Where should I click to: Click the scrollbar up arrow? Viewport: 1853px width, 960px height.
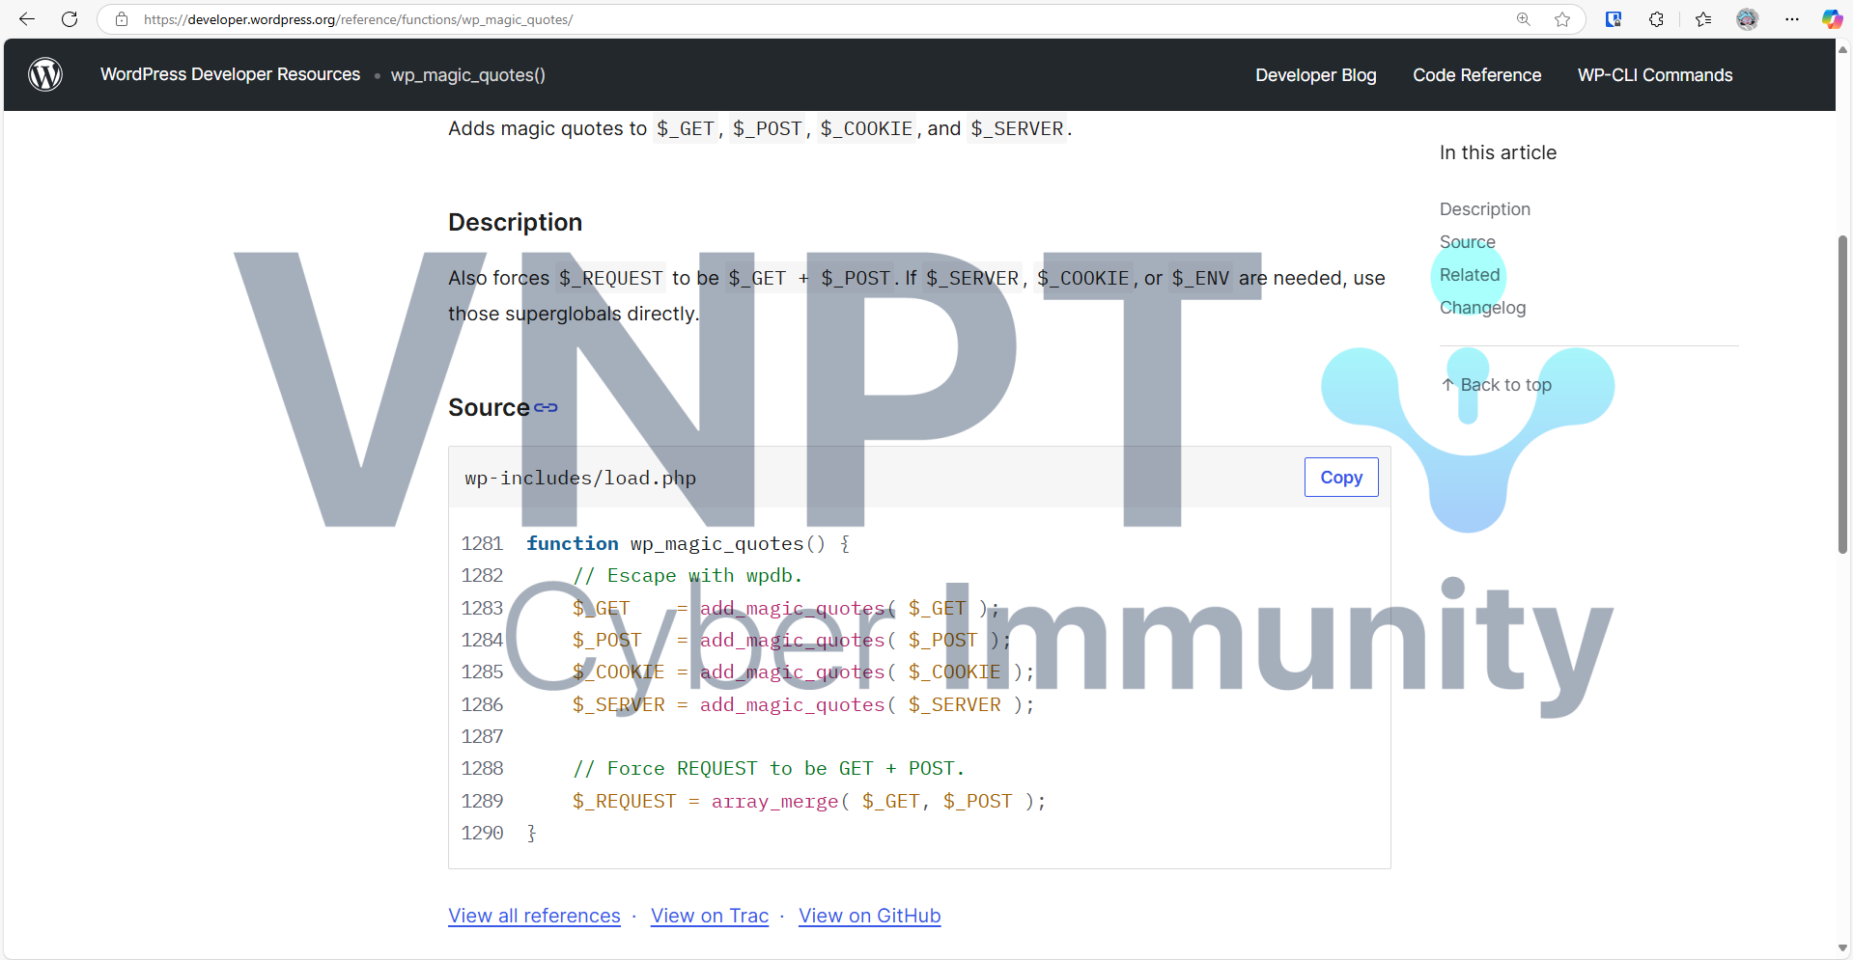1842,49
